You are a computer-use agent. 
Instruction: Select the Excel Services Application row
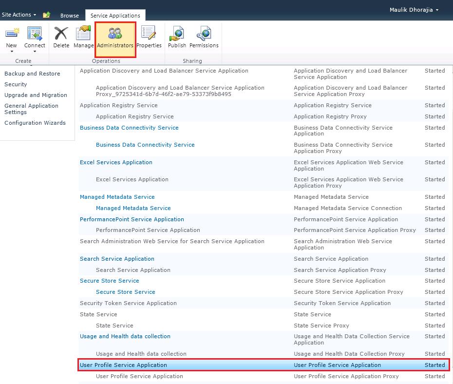pos(116,162)
